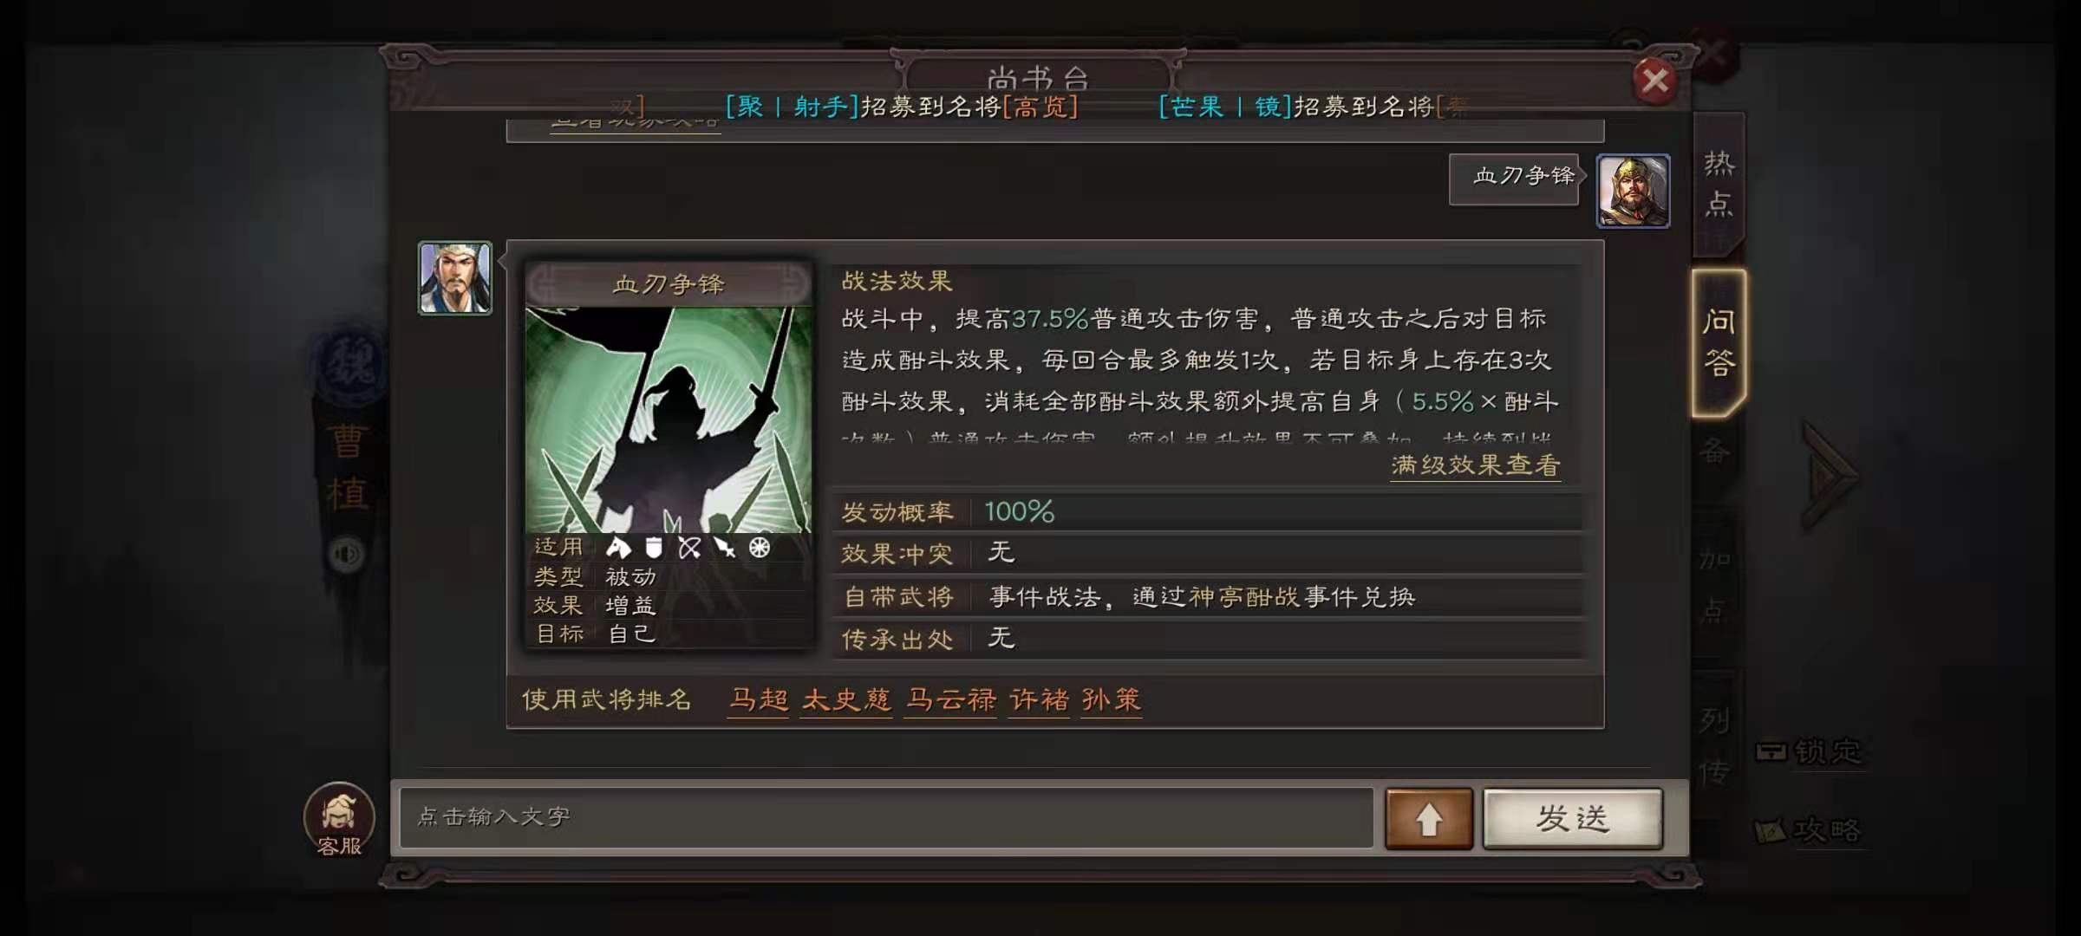The width and height of the screenshot is (2081, 936).
Task: Select the 问答 side tab
Action: pos(1719,341)
